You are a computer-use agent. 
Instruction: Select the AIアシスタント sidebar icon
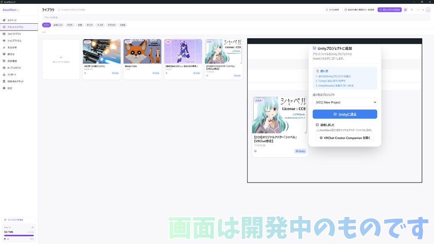(x=17, y=68)
